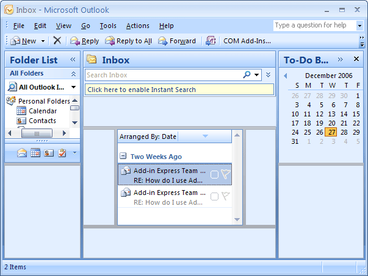
Task: Click the message list scroll up arrow
Action: (237, 135)
